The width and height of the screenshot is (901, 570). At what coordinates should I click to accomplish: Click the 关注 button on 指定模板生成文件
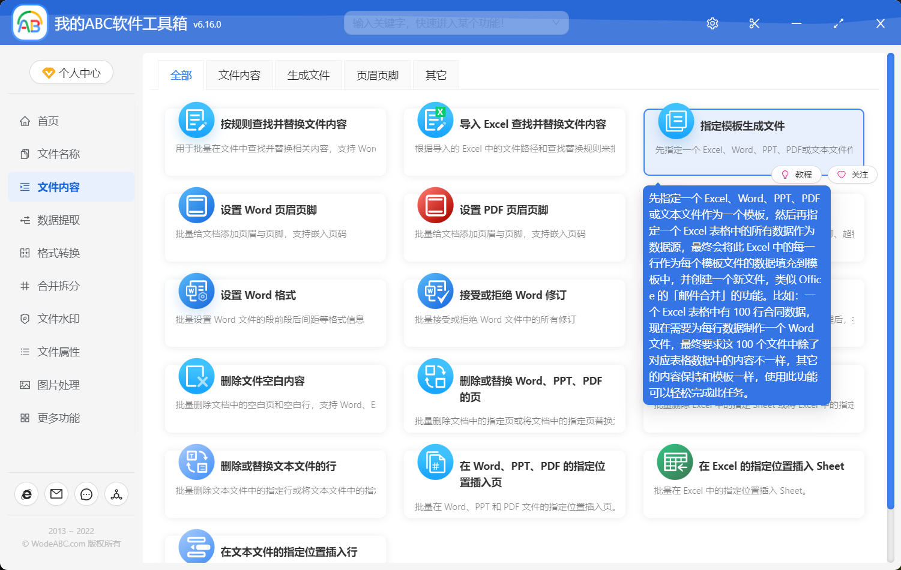click(x=852, y=175)
